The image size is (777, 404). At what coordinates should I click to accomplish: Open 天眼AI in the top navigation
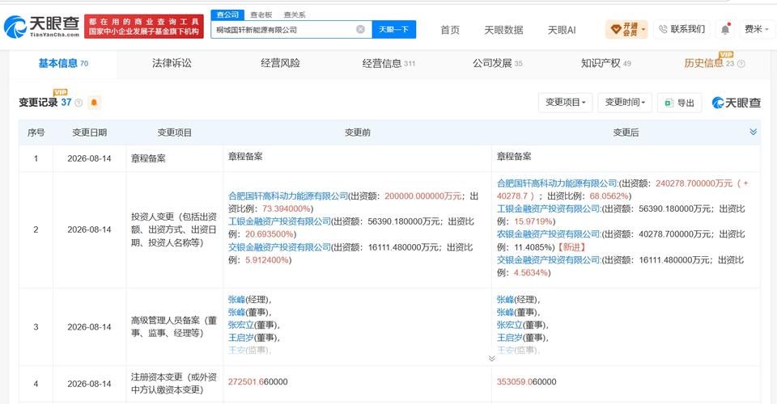coord(562,30)
